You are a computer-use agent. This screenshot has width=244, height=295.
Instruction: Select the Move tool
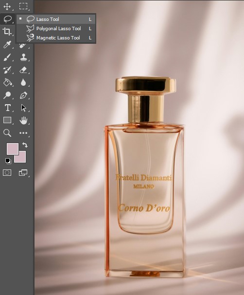pyautogui.click(x=7, y=6)
